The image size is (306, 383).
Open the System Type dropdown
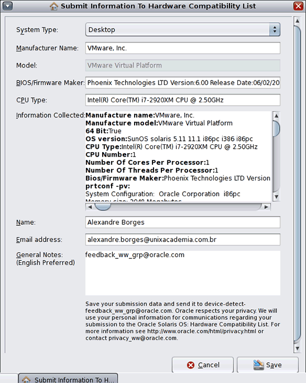183,30
